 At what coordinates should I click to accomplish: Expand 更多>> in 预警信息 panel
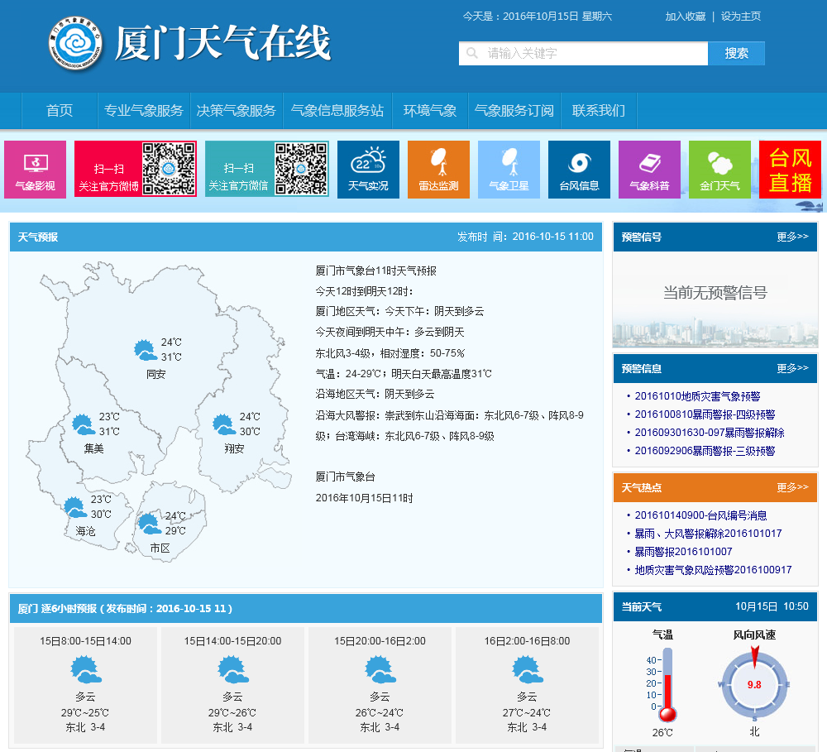coord(792,368)
